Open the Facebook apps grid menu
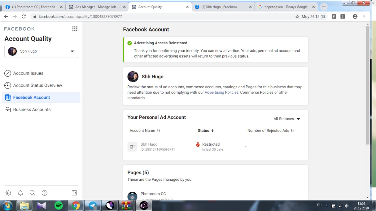This screenshot has height=211, width=376. (x=75, y=29)
